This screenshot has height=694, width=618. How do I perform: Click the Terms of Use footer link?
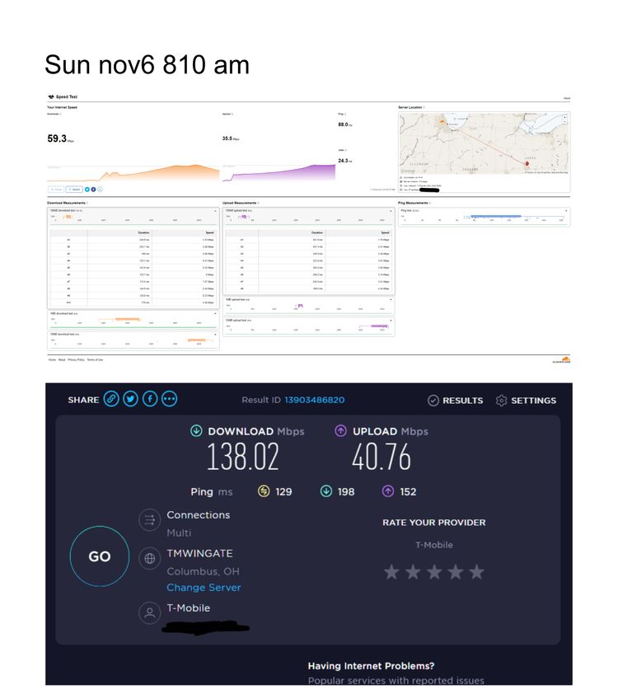coord(95,360)
